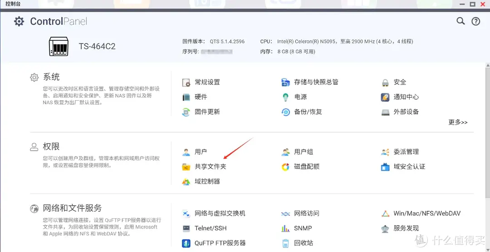490x252 pixels.
Task: Select the 权限 section heading
Action: pos(51,147)
